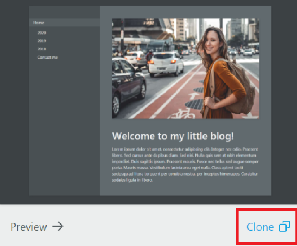The image size is (297, 246).
Task: Open the 2018 submenu entry
Action: click(x=42, y=49)
